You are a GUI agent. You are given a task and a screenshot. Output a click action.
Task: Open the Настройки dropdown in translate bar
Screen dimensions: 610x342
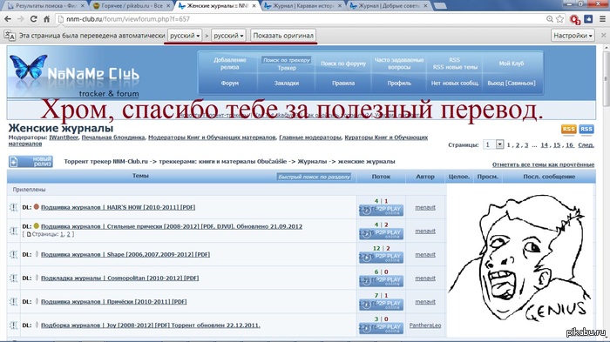coord(573,36)
